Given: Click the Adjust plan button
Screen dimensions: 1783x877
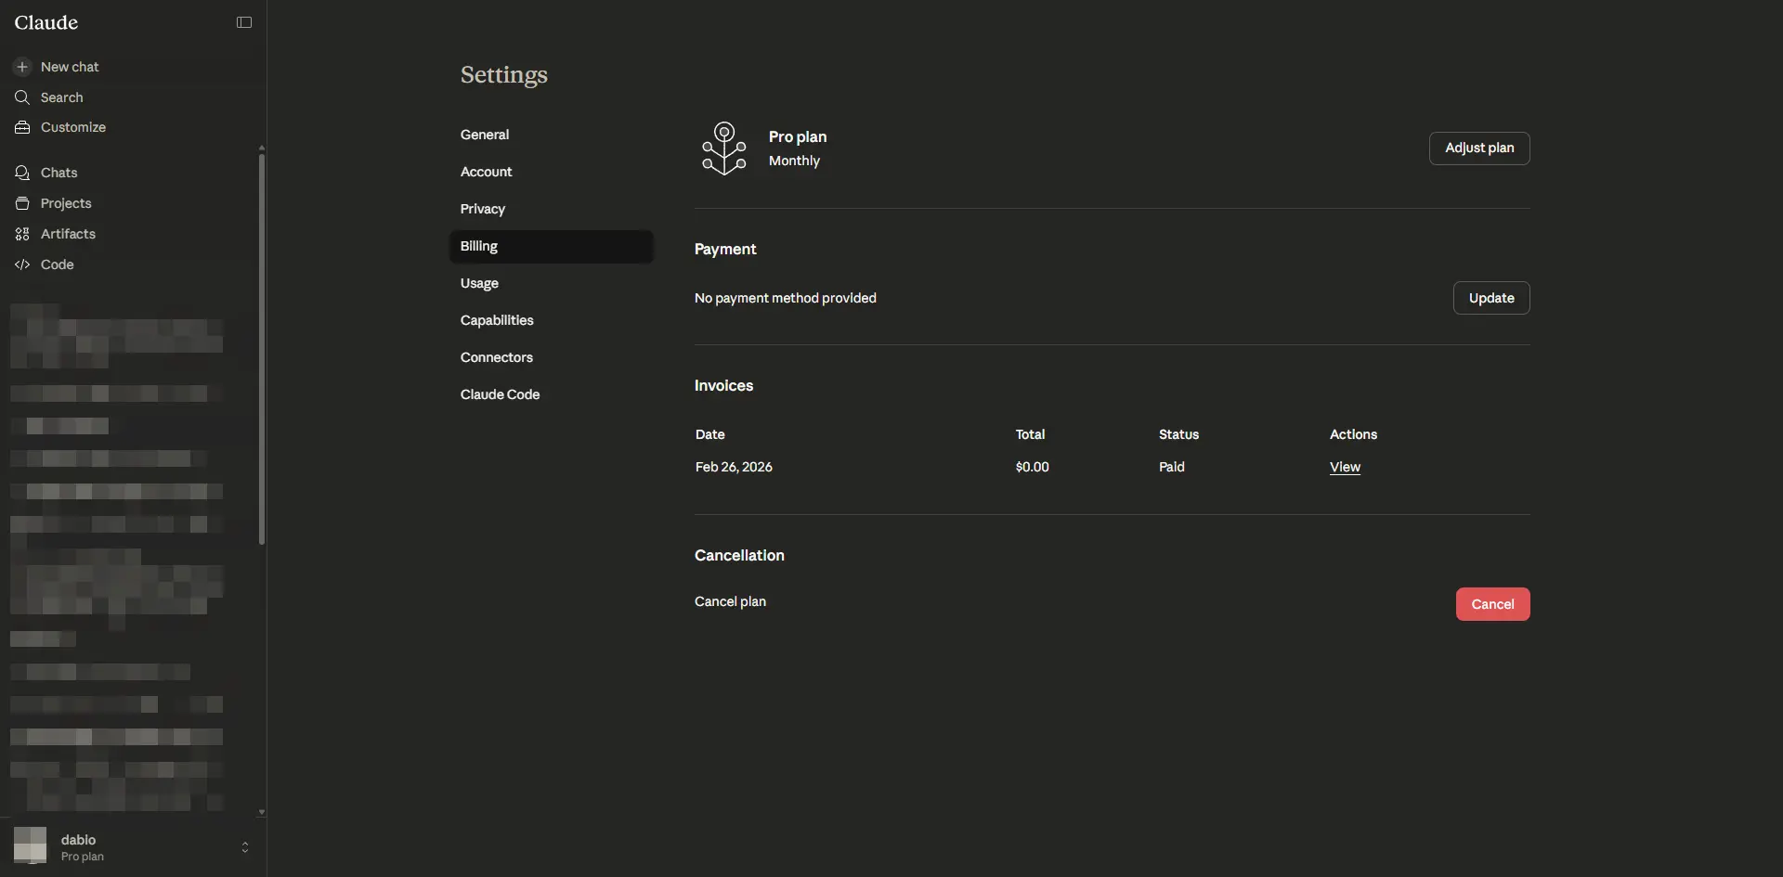Looking at the screenshot, I should (1479, 148).
